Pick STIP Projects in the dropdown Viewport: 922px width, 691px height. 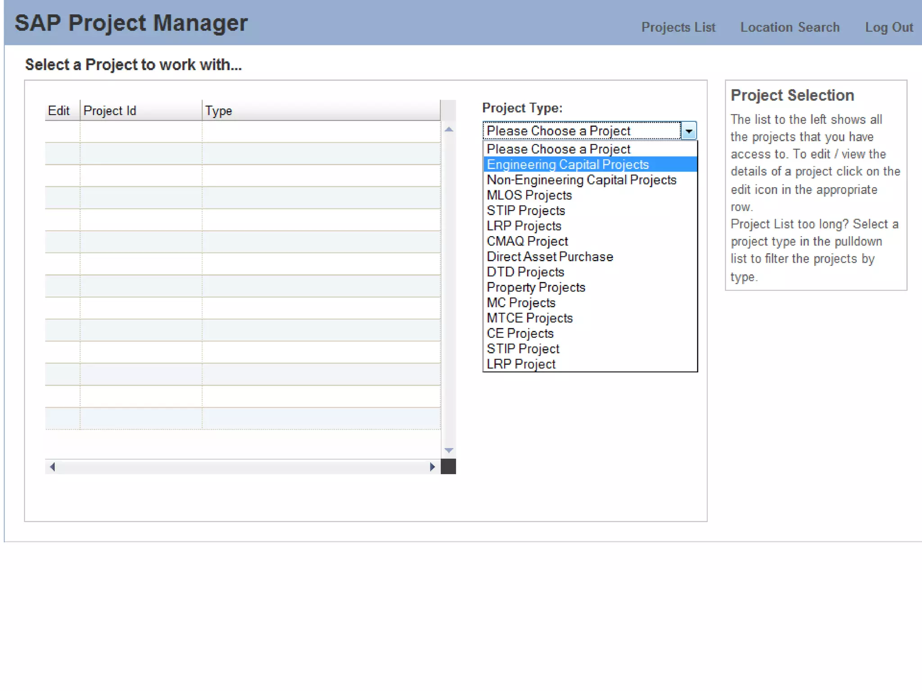(x=525, y=211)
